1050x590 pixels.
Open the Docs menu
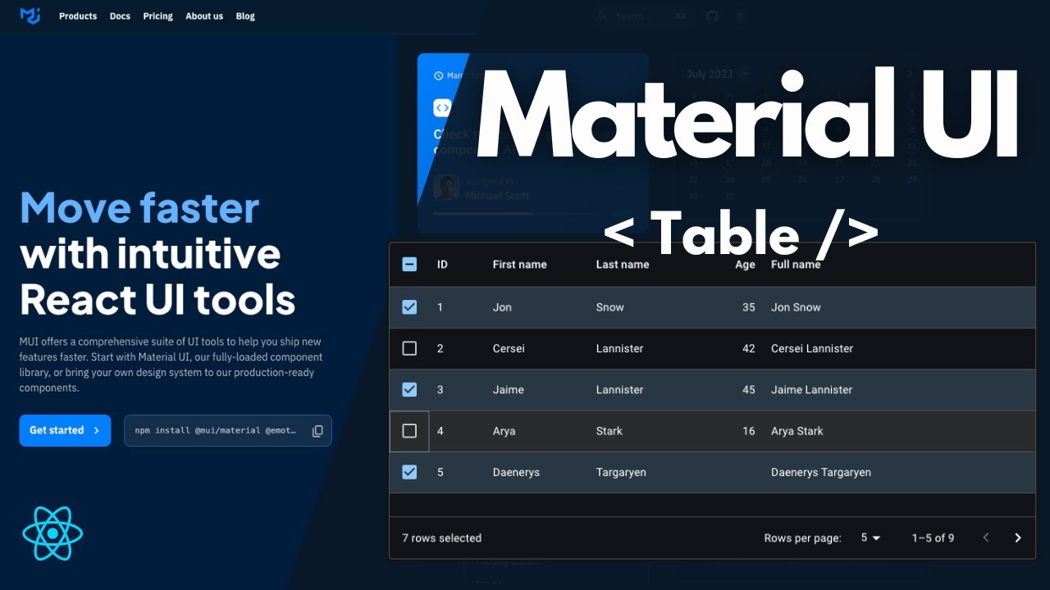coord(120,16)
